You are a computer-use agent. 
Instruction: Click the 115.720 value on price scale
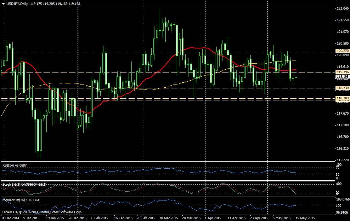pos(342,160)
